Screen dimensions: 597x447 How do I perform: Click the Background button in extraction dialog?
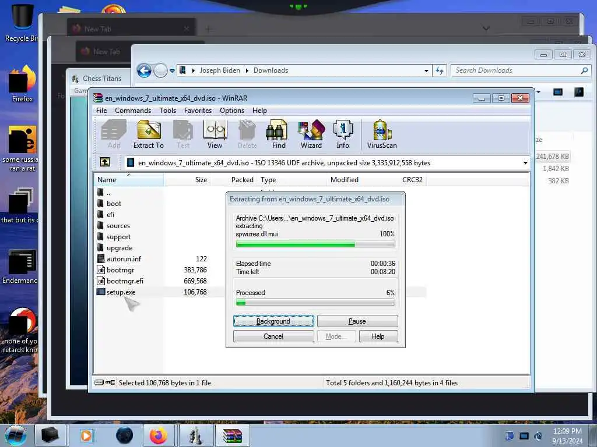[x=273, y=321]
